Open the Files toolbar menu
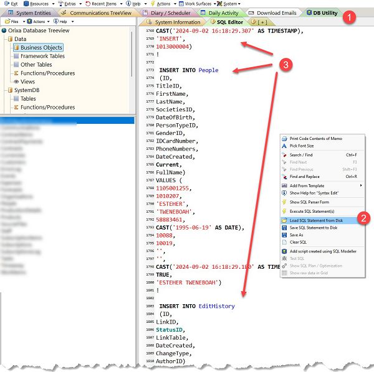This screenshot has height=372, width=374. [x=14, y=21]
